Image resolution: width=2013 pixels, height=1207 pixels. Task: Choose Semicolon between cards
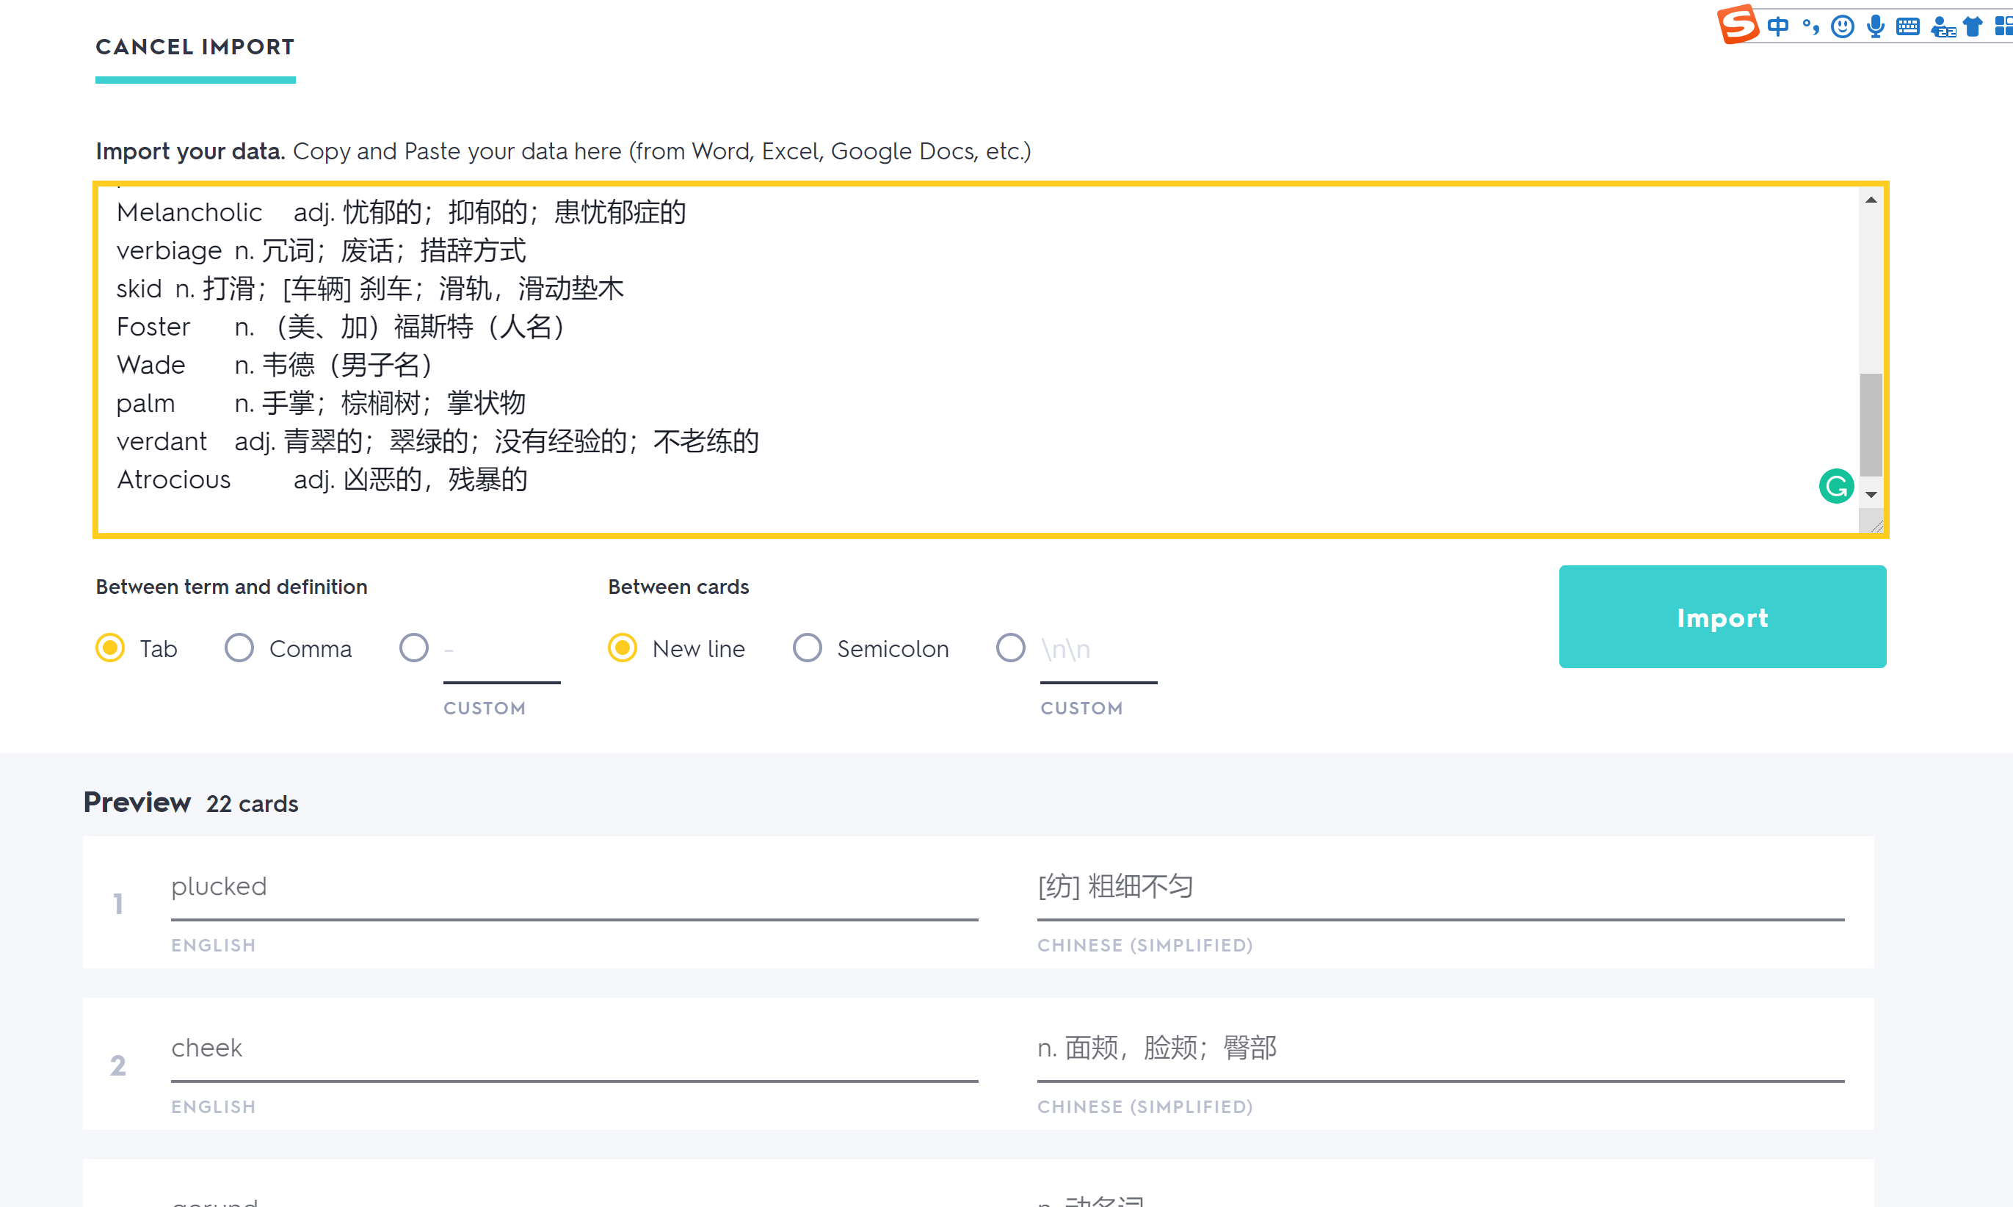807,648
